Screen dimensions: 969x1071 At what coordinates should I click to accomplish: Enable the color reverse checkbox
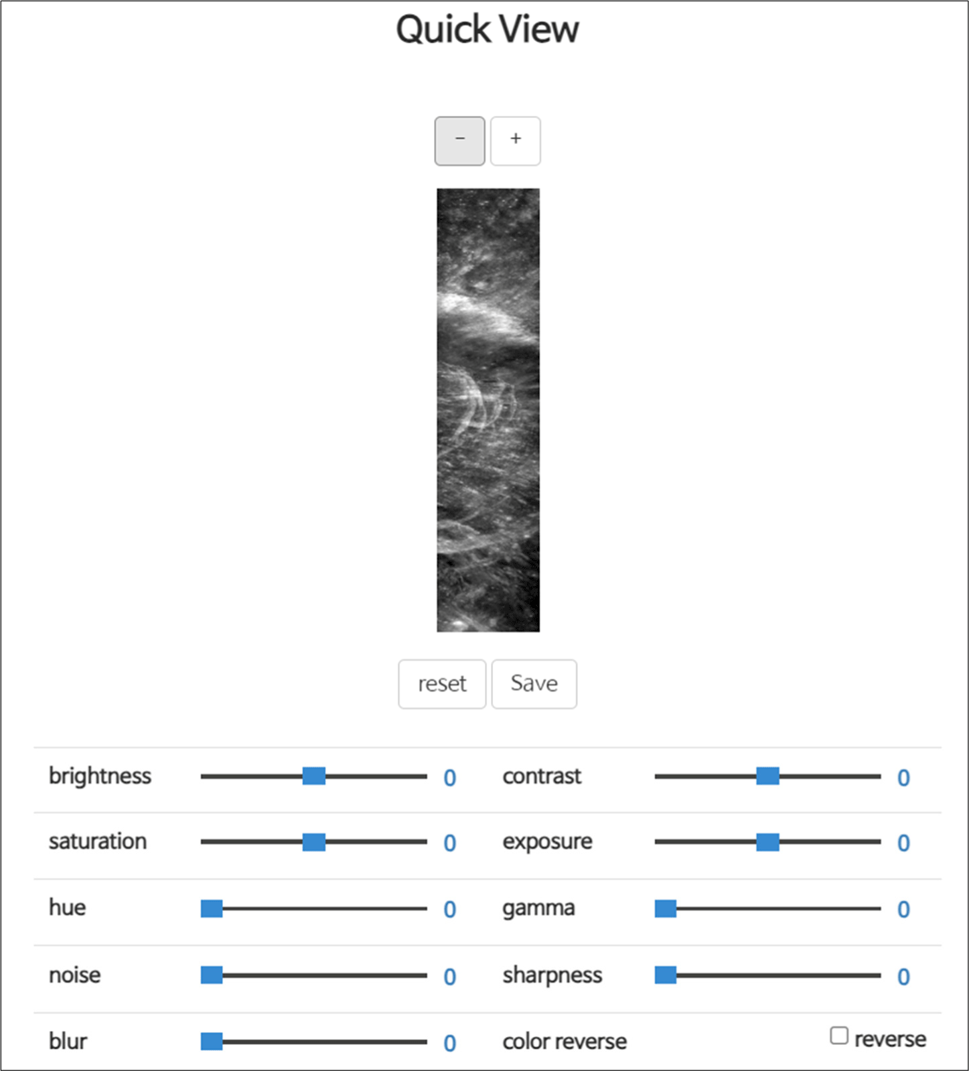[839, 1036]
